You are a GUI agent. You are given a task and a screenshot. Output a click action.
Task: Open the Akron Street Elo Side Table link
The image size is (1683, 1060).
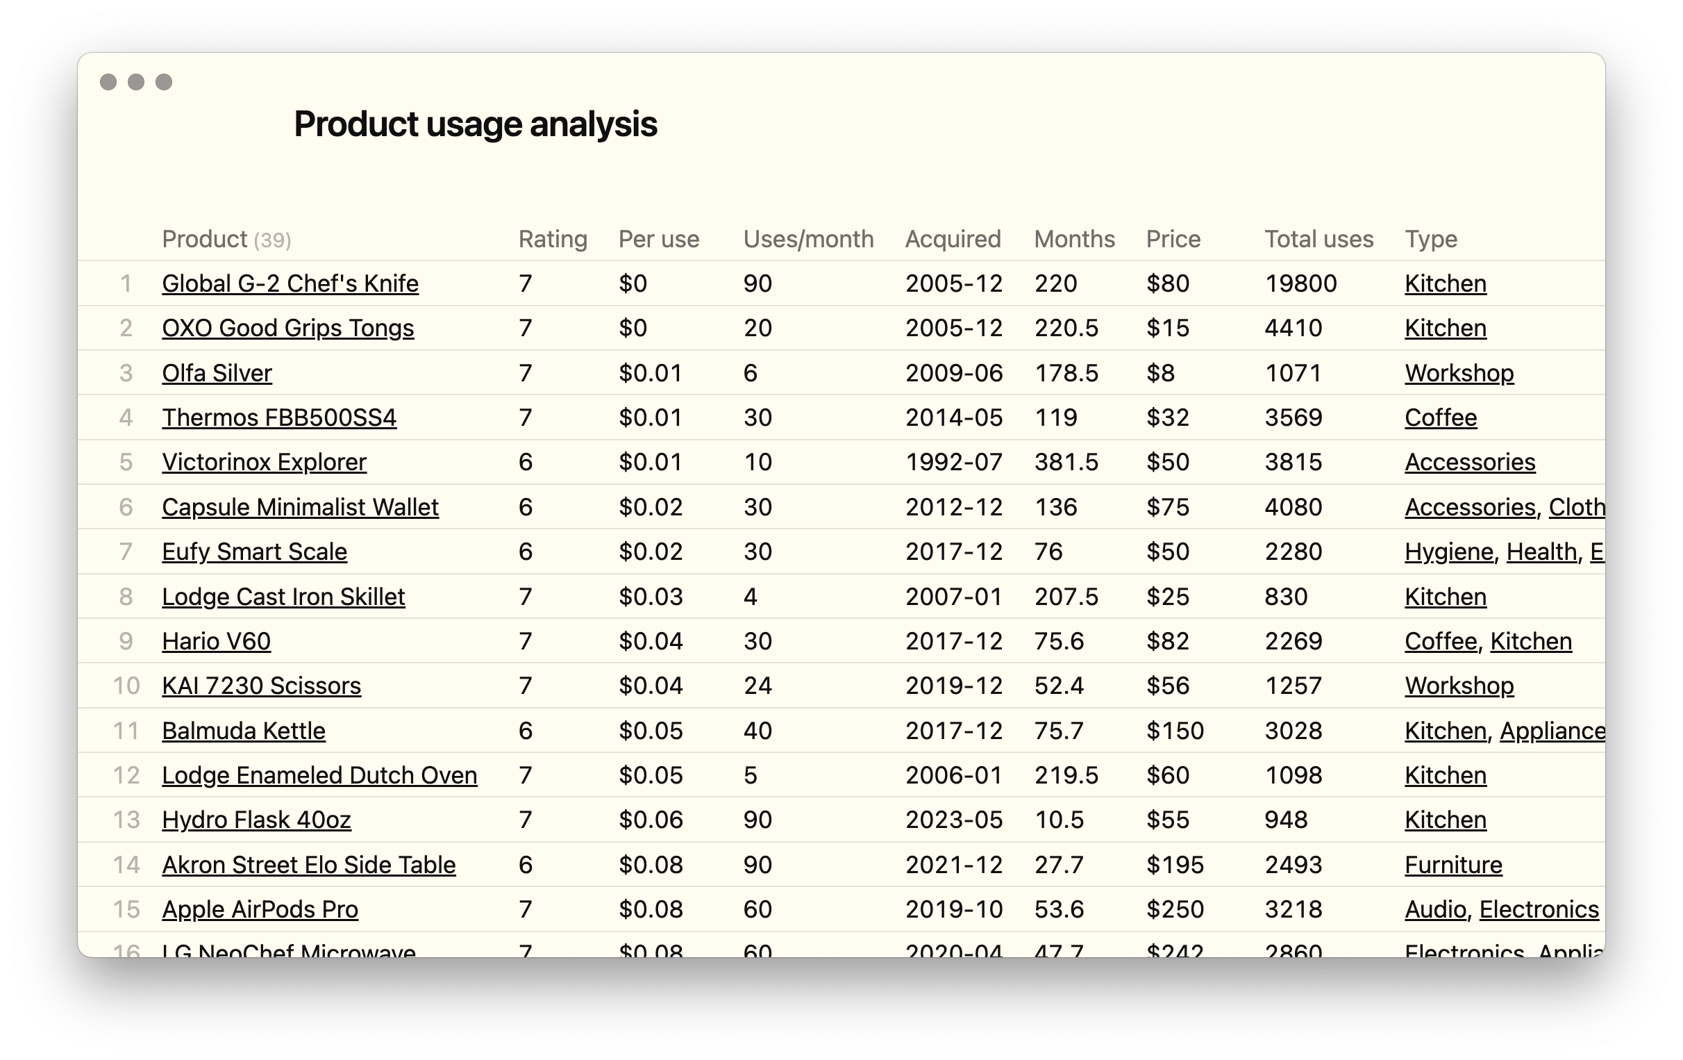(309, 865)
